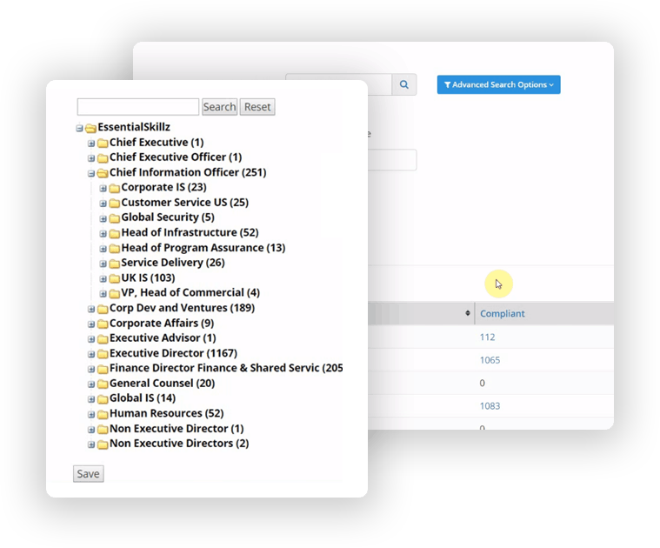Click the Reset button
This screenshot has height=548, width=660.
257,107
